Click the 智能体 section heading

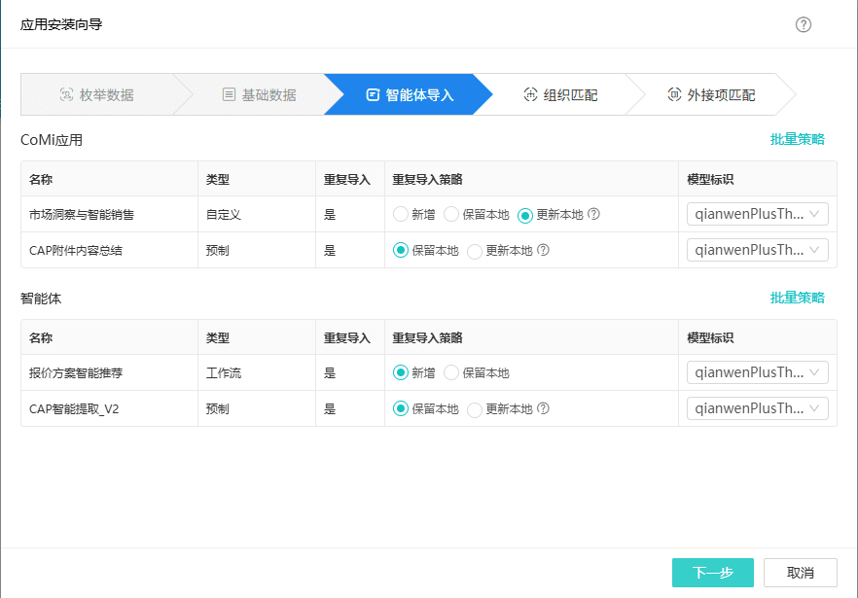[x=41, y=299]
